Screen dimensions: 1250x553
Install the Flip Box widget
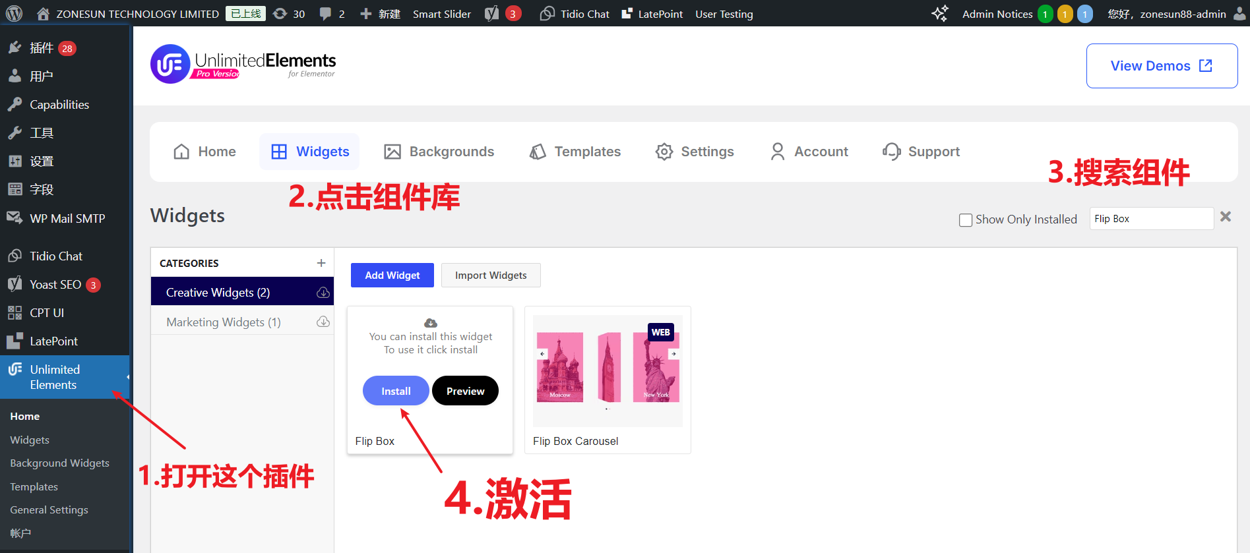pos(396,391)
